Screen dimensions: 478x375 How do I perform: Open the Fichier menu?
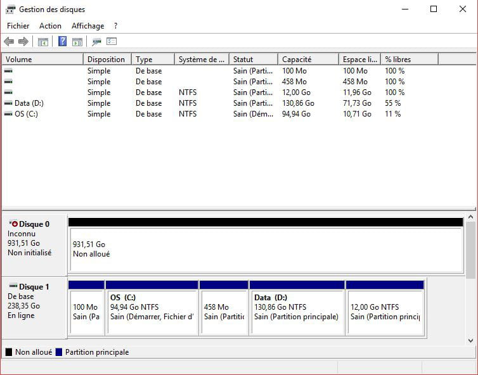click(x=18, y=26)
